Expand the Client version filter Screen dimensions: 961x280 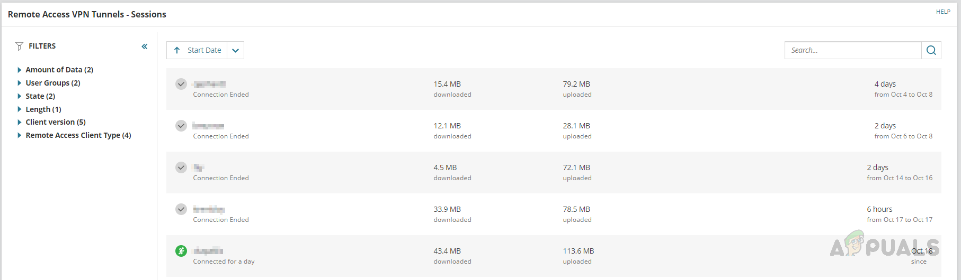(20, 122)
